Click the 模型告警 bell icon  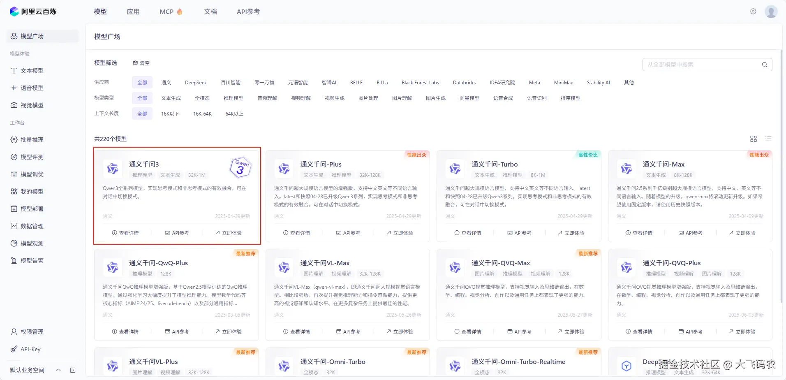[x=14, y=261]
